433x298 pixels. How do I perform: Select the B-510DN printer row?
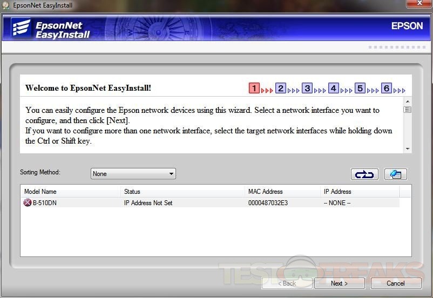[x=162, y=203]
